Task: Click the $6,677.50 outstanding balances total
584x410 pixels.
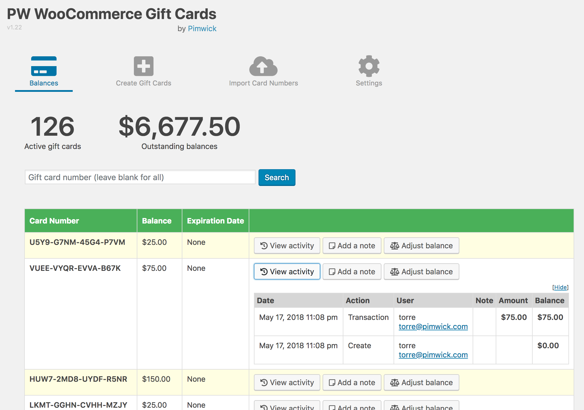Action: point(179,127)
